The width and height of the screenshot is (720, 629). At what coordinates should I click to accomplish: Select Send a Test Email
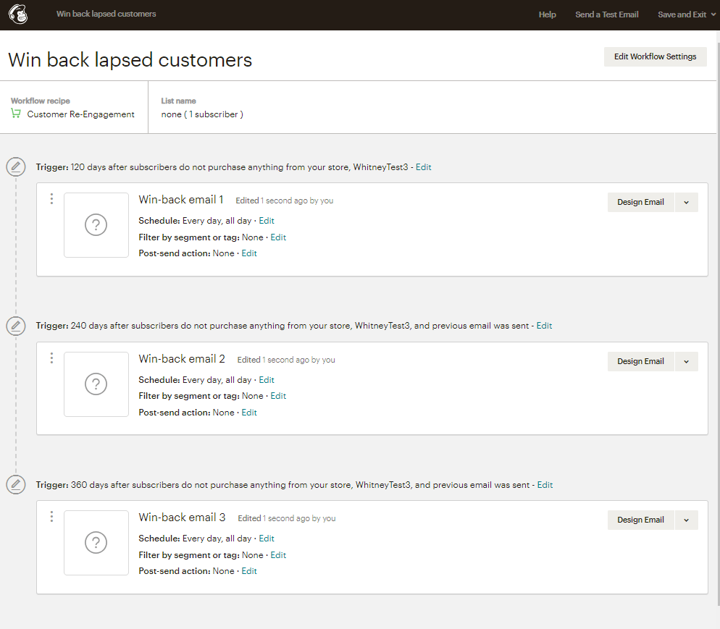(x=606, y=14)
